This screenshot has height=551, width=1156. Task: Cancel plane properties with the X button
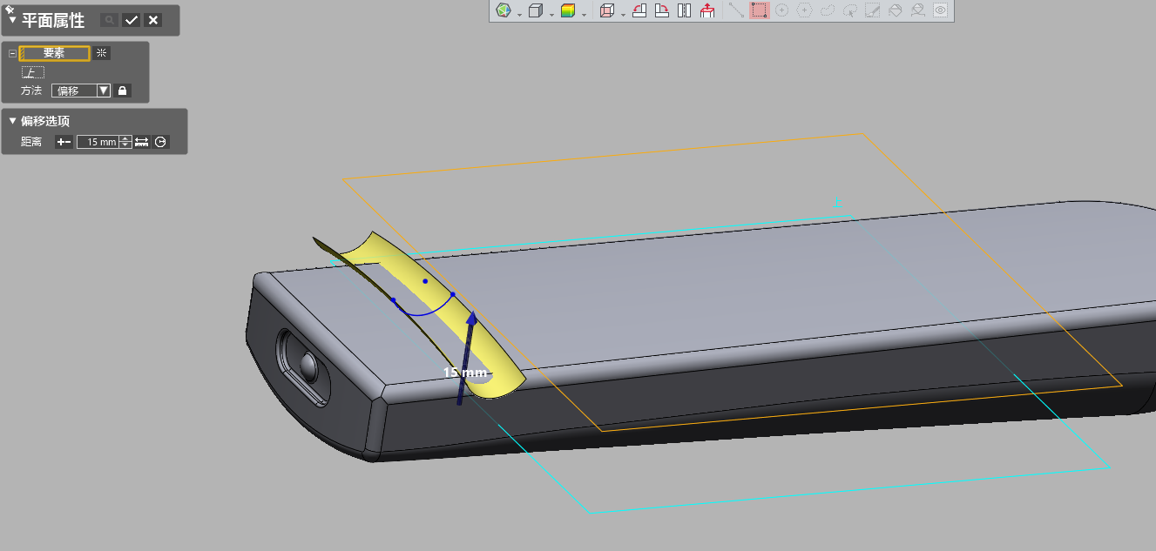click(x=153, y=20)
